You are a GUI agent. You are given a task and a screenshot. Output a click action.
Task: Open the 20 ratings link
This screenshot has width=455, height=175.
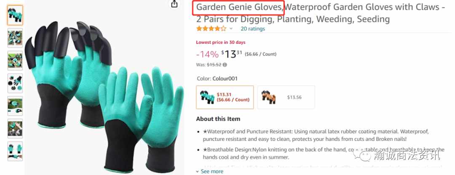coord(253,28)
